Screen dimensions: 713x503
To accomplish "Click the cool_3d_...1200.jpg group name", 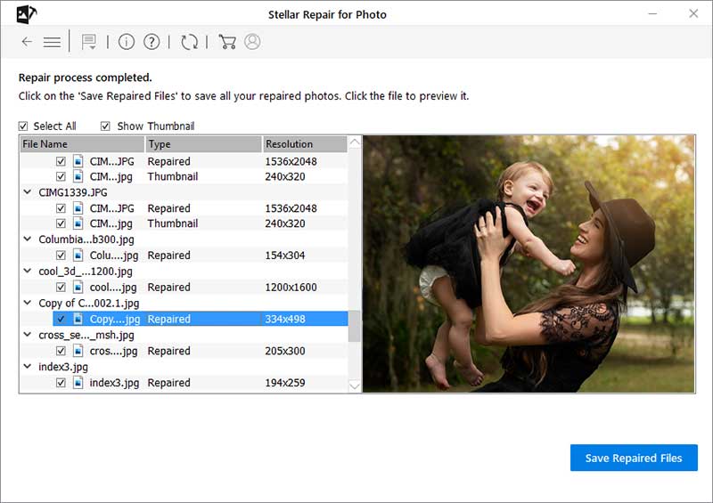I will coord(86,272).
